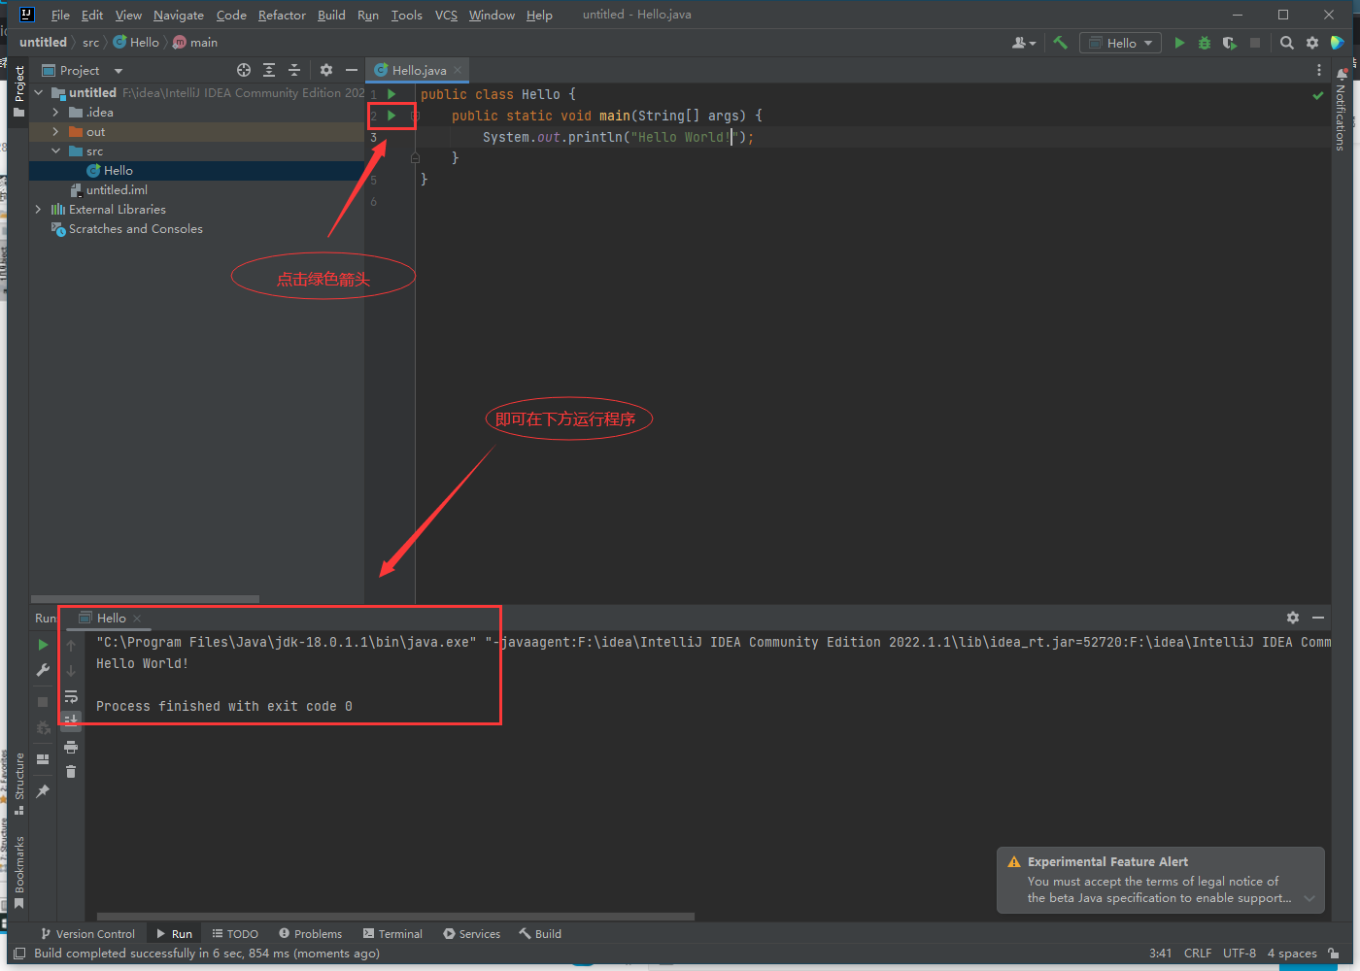Toggle soft-wrap in Run console
1360x971 pixels.
coord(71,696)
